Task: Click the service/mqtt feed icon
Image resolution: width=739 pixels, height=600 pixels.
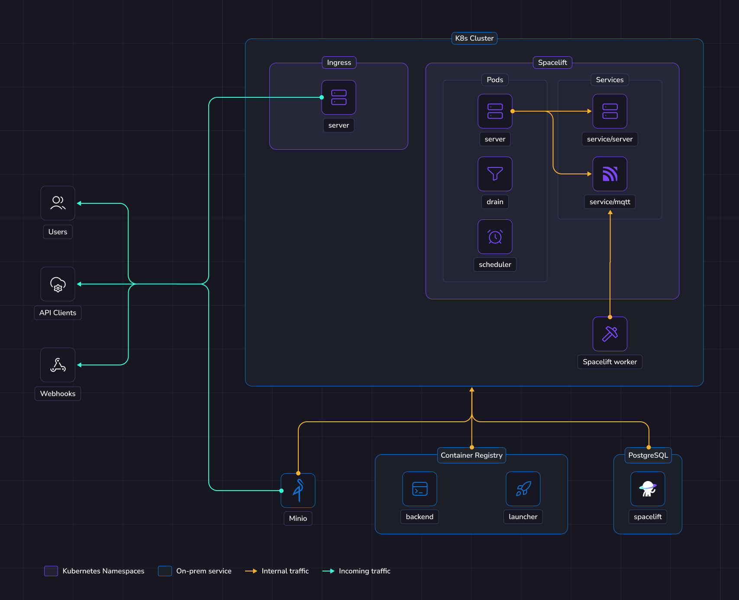Action: tap(610, 174)
